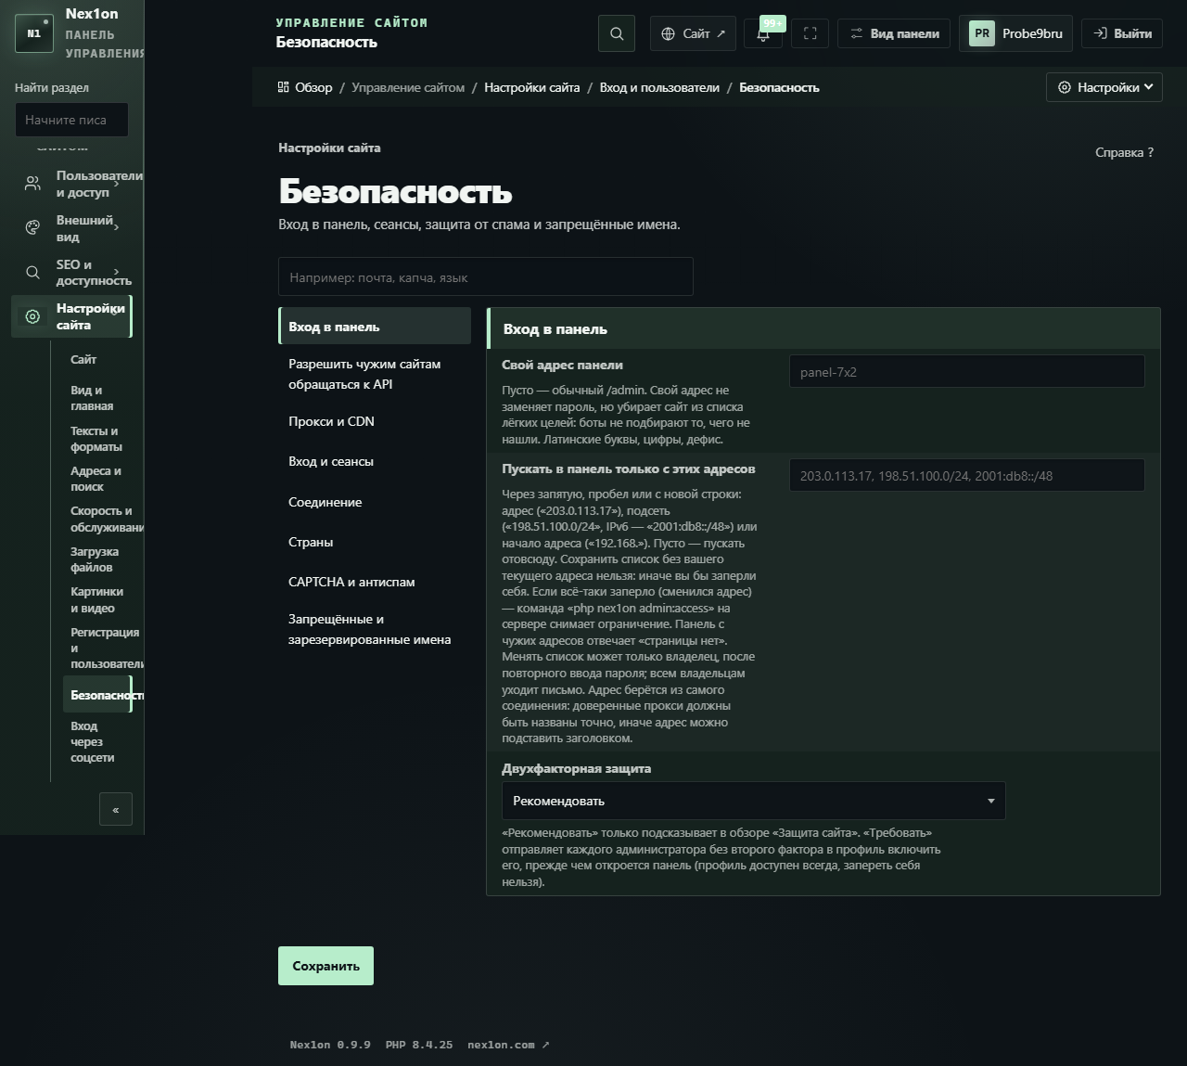1187x1066 pixels.
Task: Switch to Разрешить чужим сайтам обращаться к API tab
Action: tap(375, 374)
